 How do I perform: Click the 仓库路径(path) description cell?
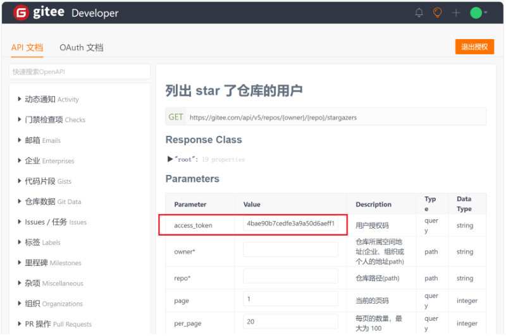(377, 278)
